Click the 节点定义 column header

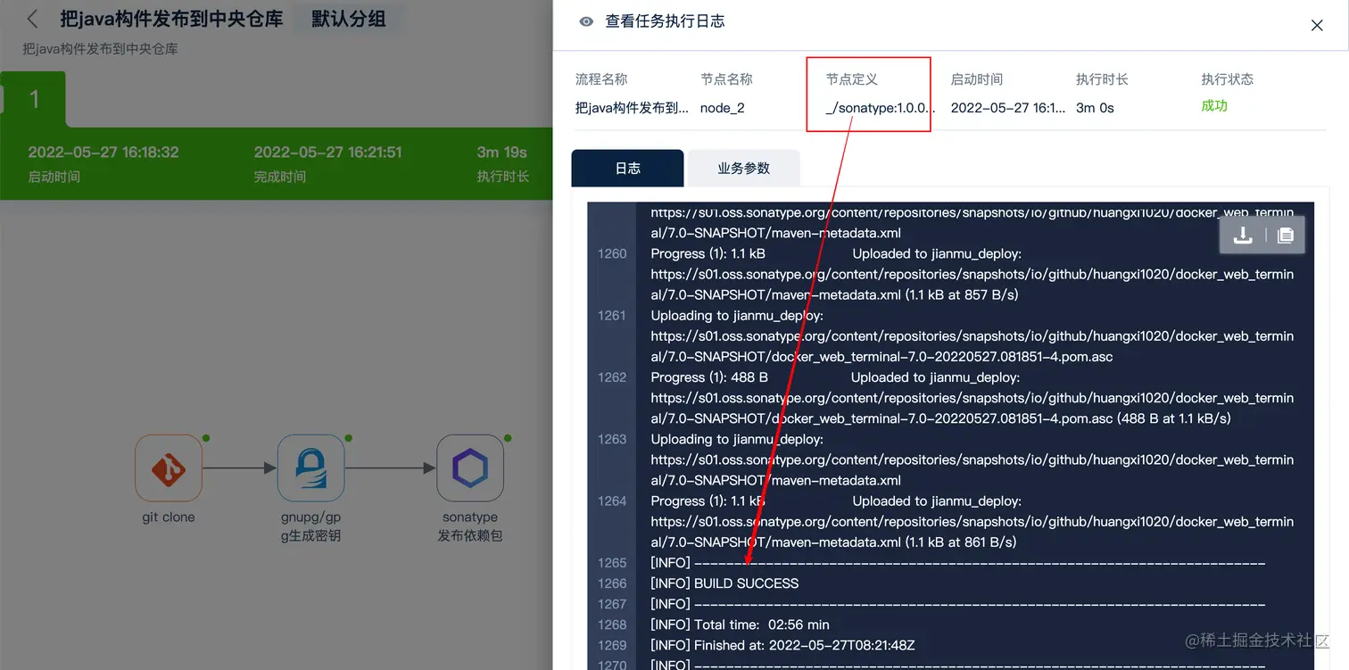tap(852, 79)
